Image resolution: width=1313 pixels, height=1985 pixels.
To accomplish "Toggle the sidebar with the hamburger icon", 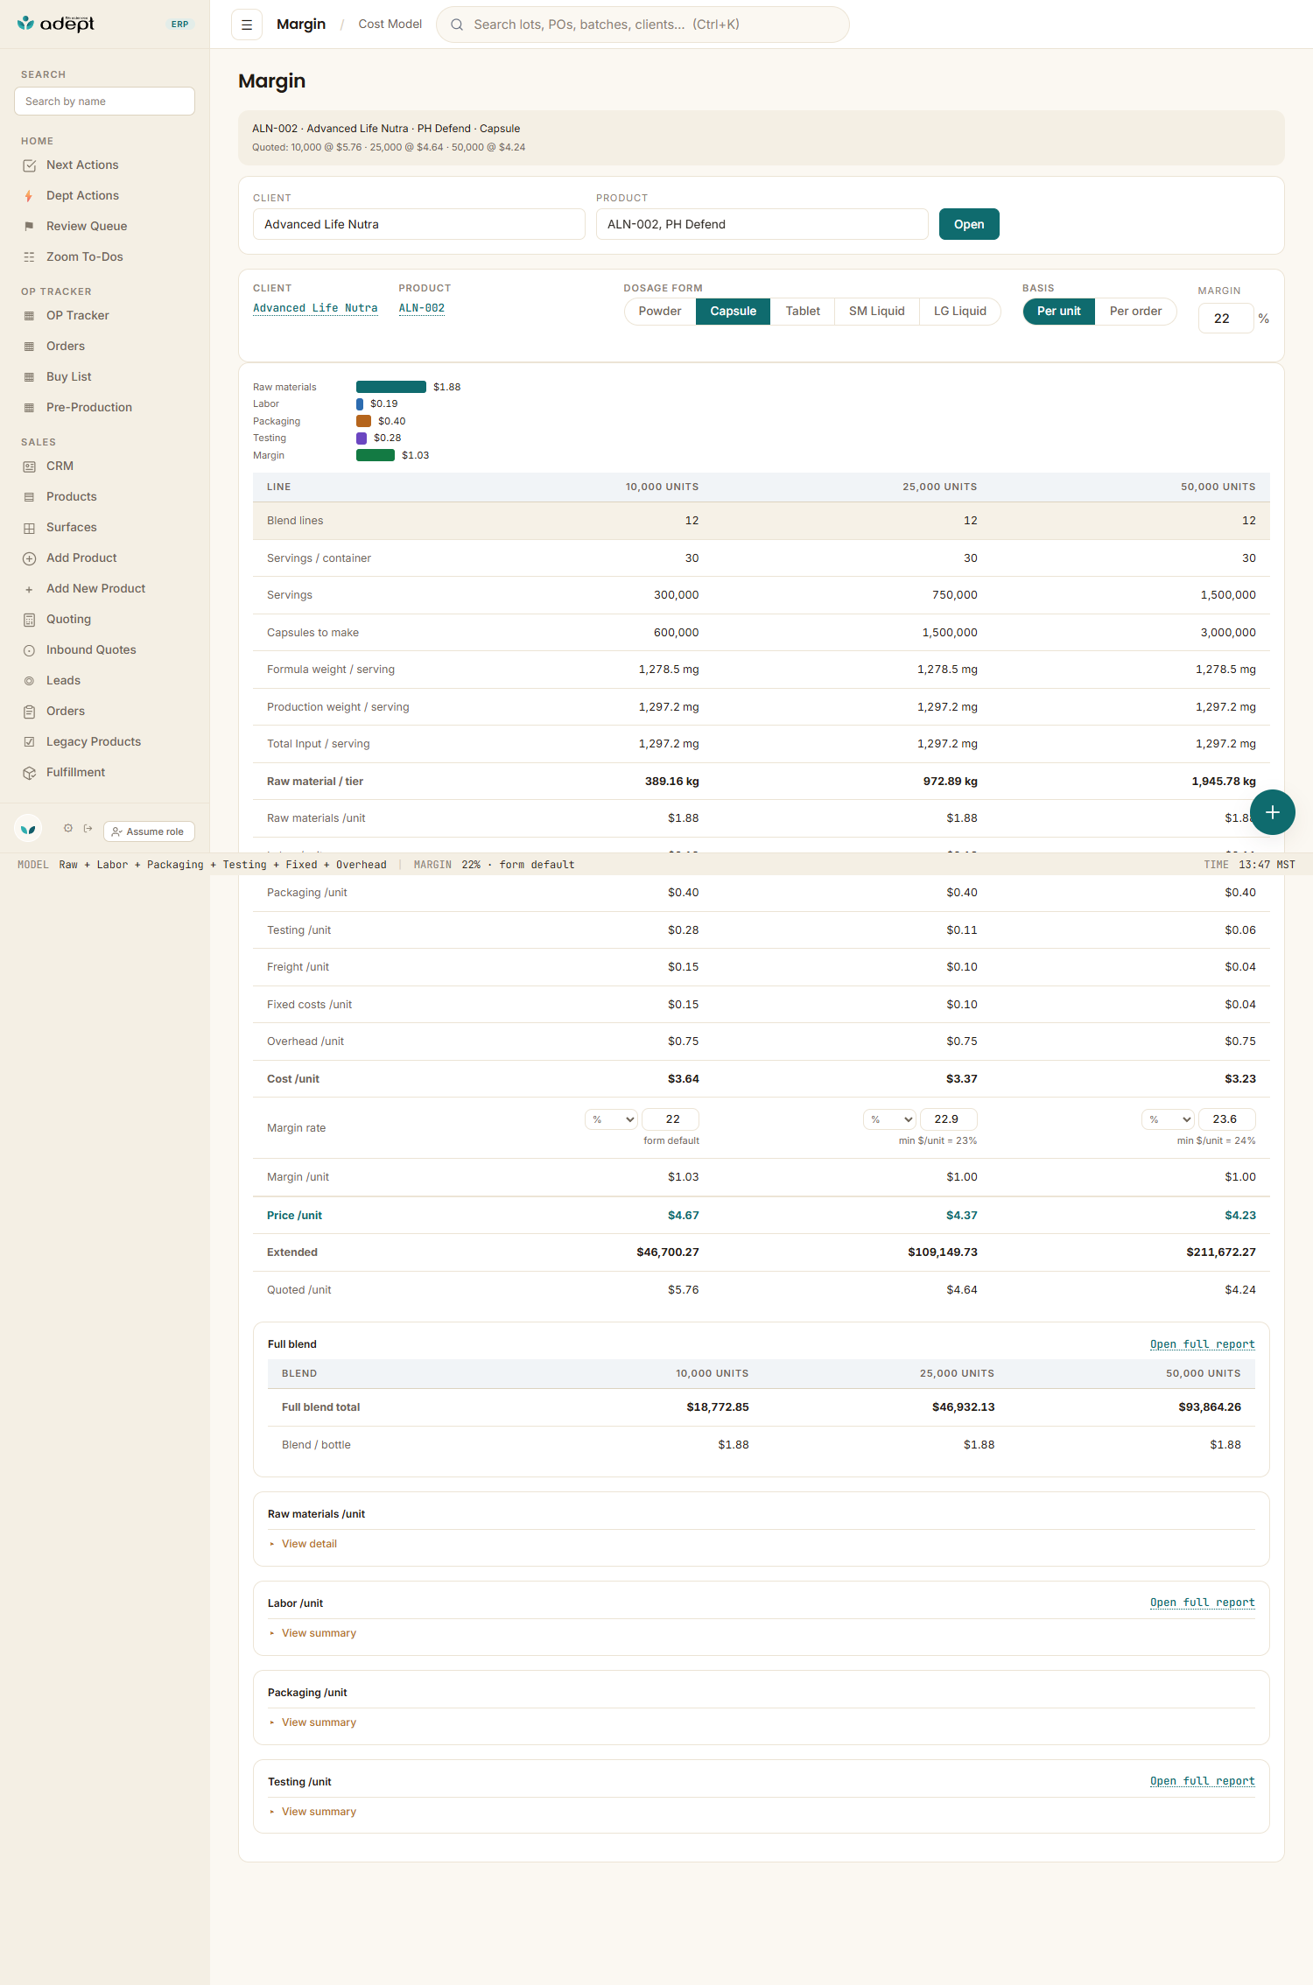I will [x=247, y=25].
